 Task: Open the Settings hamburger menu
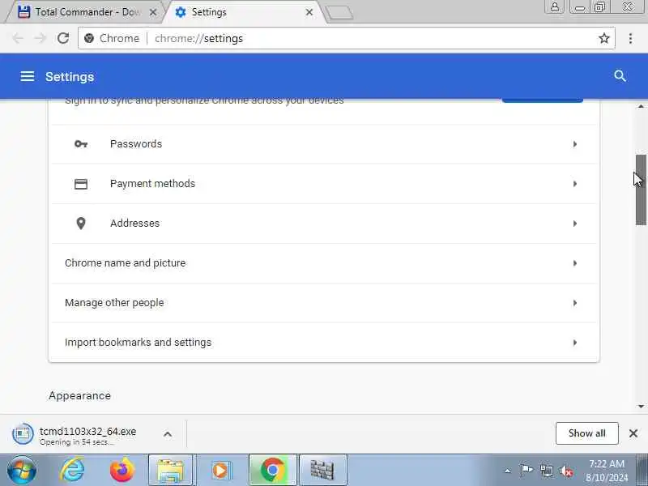[x=28, y=76]
